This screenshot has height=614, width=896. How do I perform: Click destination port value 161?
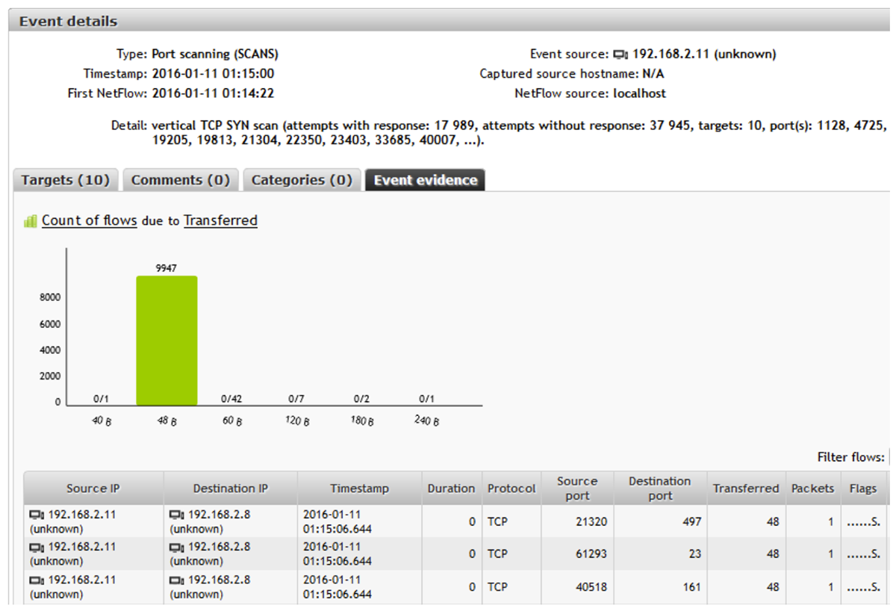coord(692,587)
